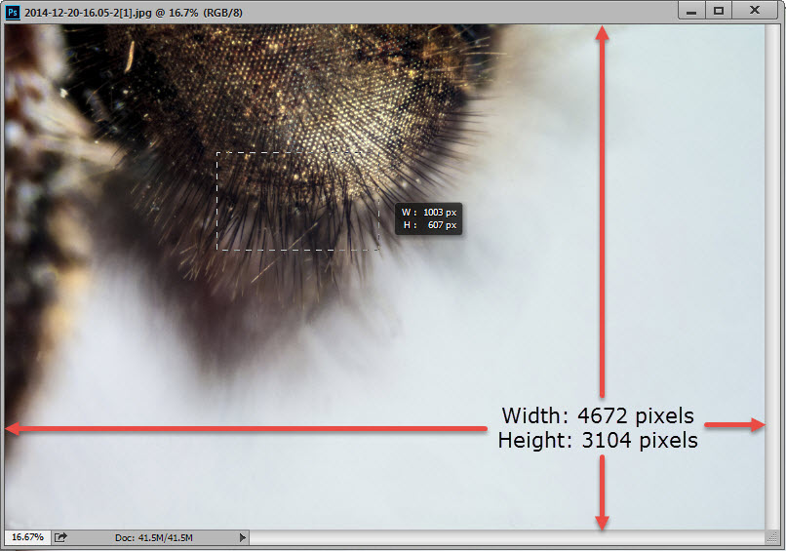Click inside the dashed marquee selection
786x551 pixels.
click(297, 201)
